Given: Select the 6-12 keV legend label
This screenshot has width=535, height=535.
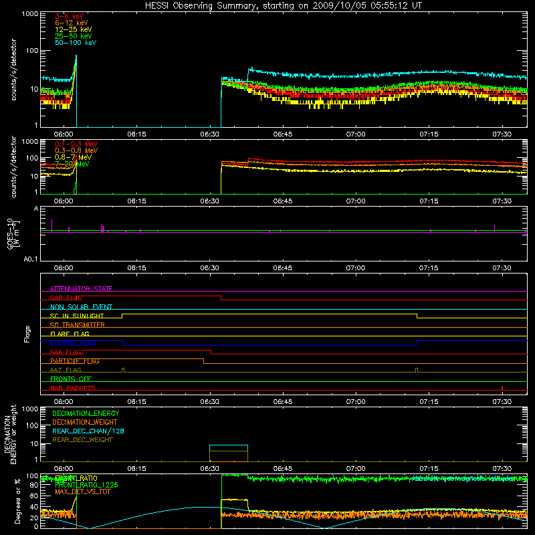Looking at the screenshot, I should click(72, 23).
